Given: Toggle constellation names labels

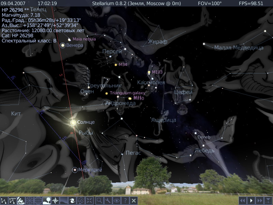Looking at the screenshot, I should coord(13,201).
